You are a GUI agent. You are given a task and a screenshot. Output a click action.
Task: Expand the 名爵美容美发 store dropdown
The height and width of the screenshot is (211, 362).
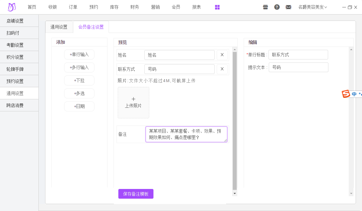pos(312,7)
